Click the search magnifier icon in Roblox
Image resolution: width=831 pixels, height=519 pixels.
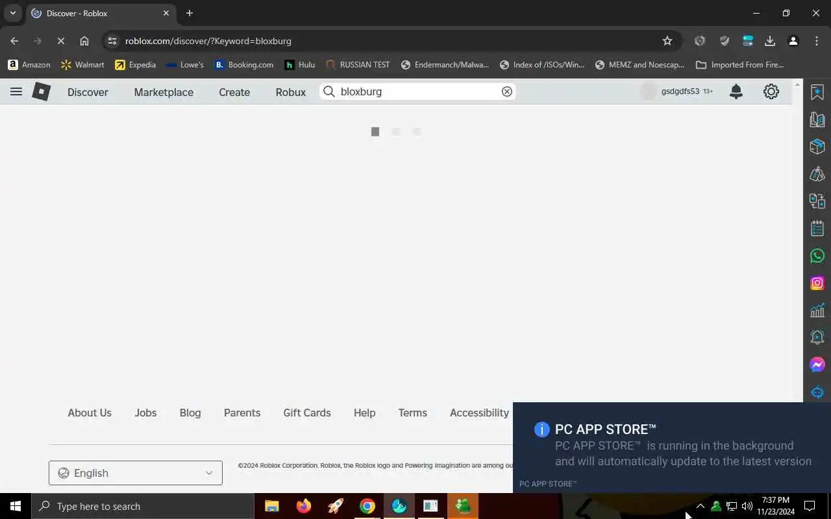pos(329,91)
